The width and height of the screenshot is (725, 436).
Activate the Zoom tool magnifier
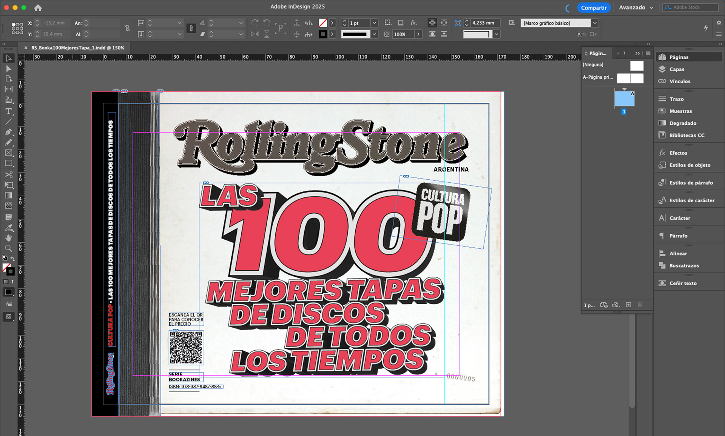pos(8,248)
